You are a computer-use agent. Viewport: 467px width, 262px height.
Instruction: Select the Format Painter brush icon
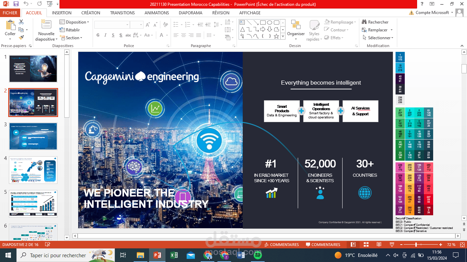point(21,37)
